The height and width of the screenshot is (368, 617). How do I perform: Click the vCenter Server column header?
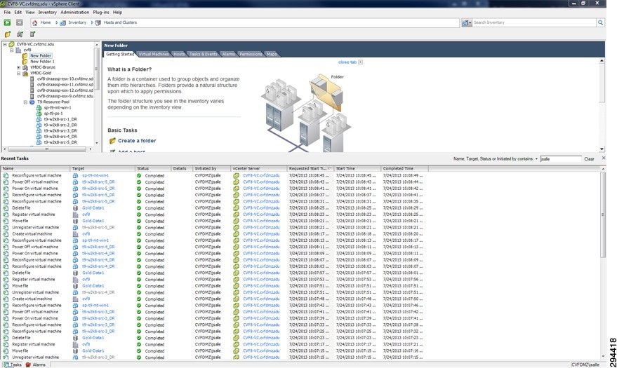258,168
